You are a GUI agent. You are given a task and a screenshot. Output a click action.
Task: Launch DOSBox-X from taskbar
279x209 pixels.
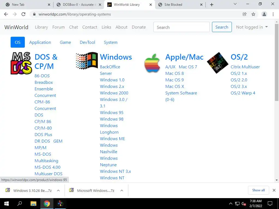60,204
